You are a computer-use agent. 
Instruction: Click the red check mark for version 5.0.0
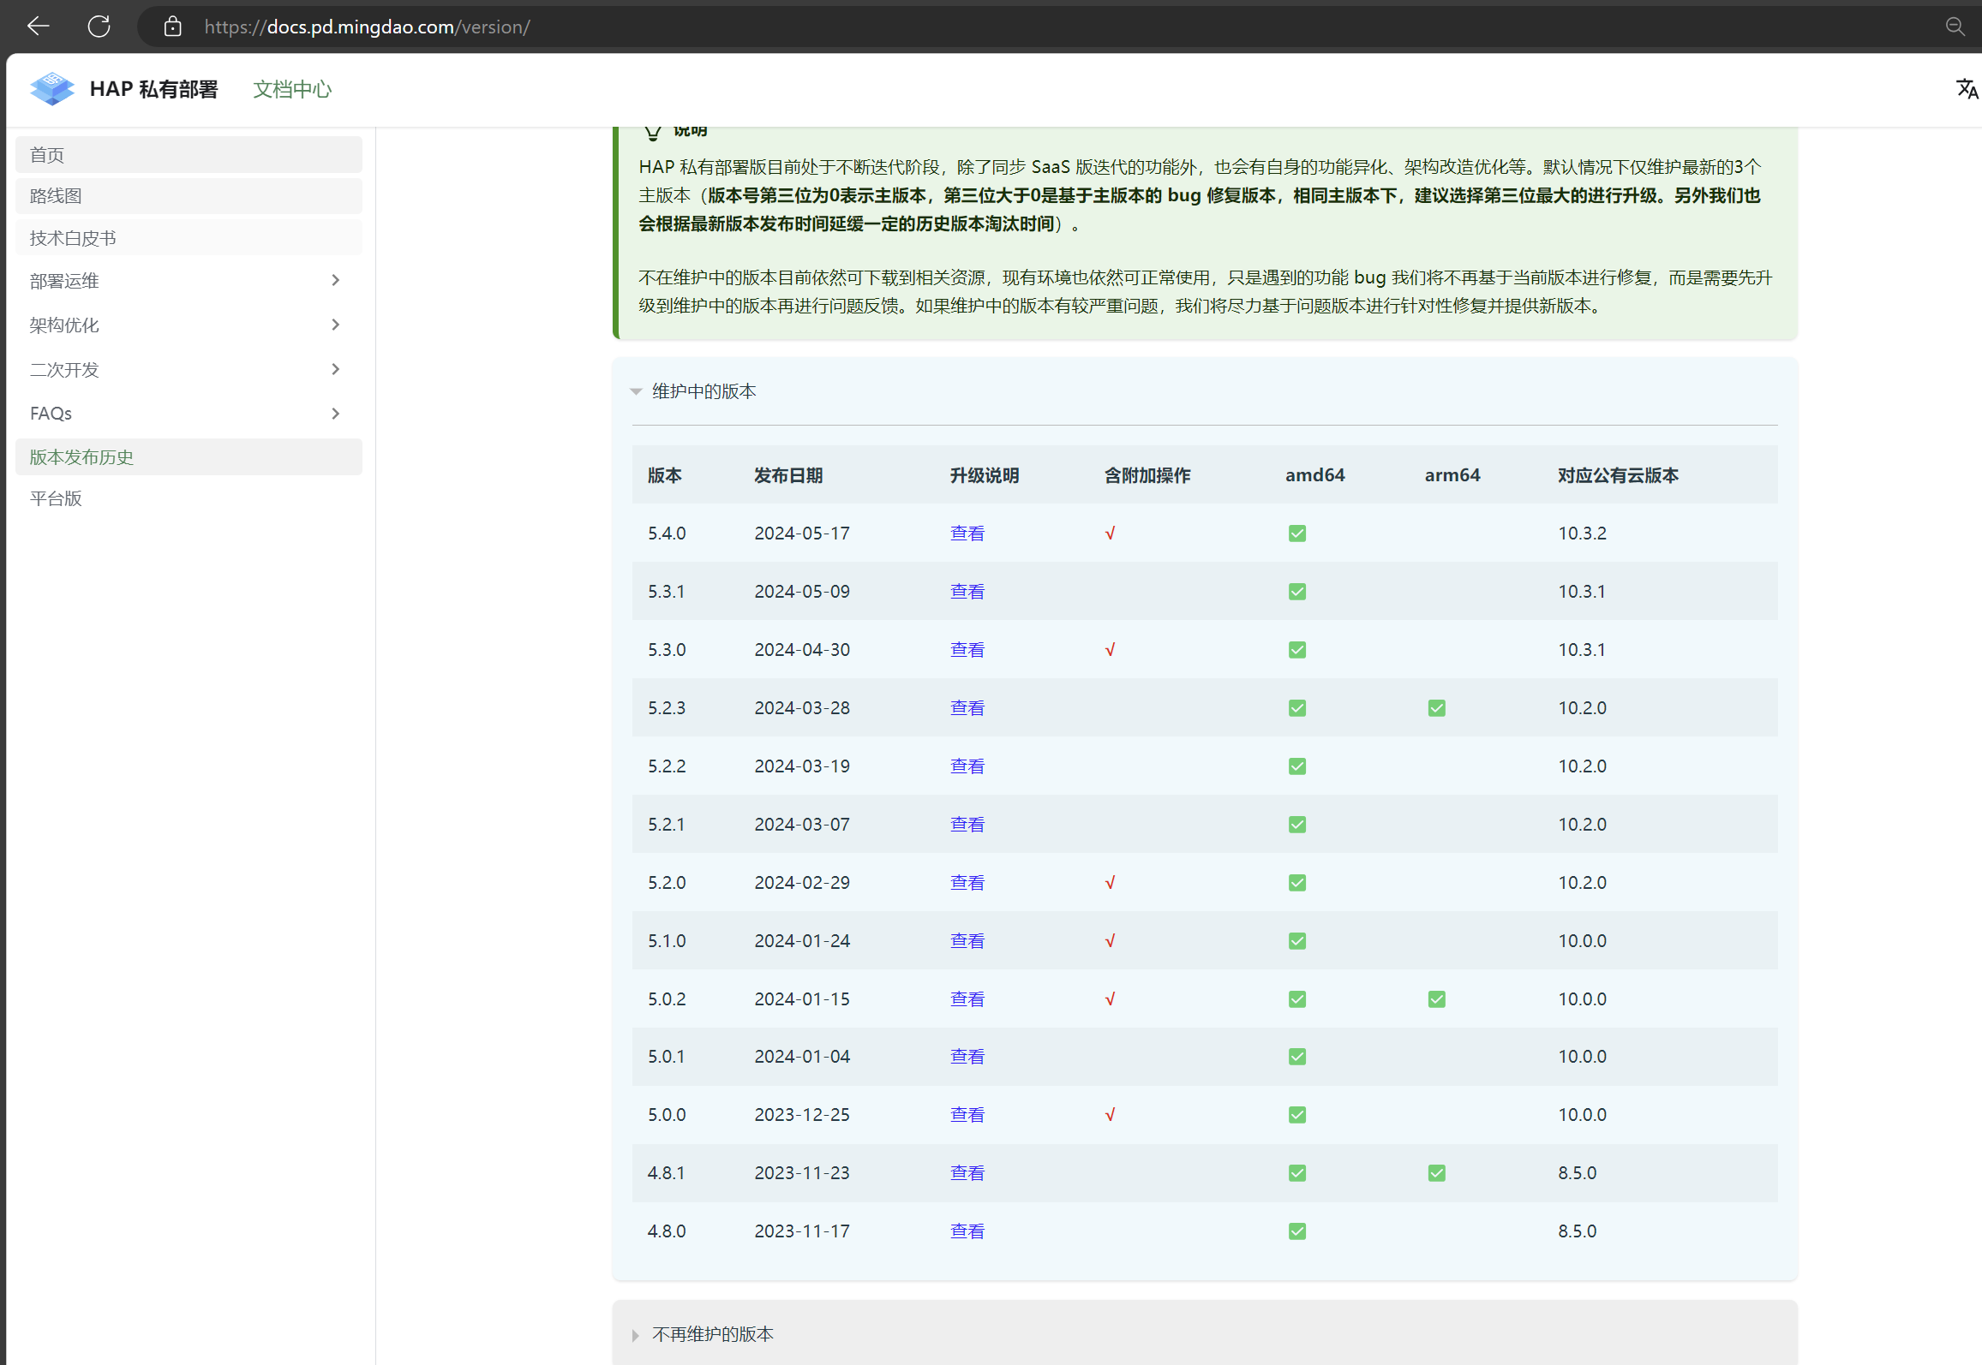tap(1110, 1115)
